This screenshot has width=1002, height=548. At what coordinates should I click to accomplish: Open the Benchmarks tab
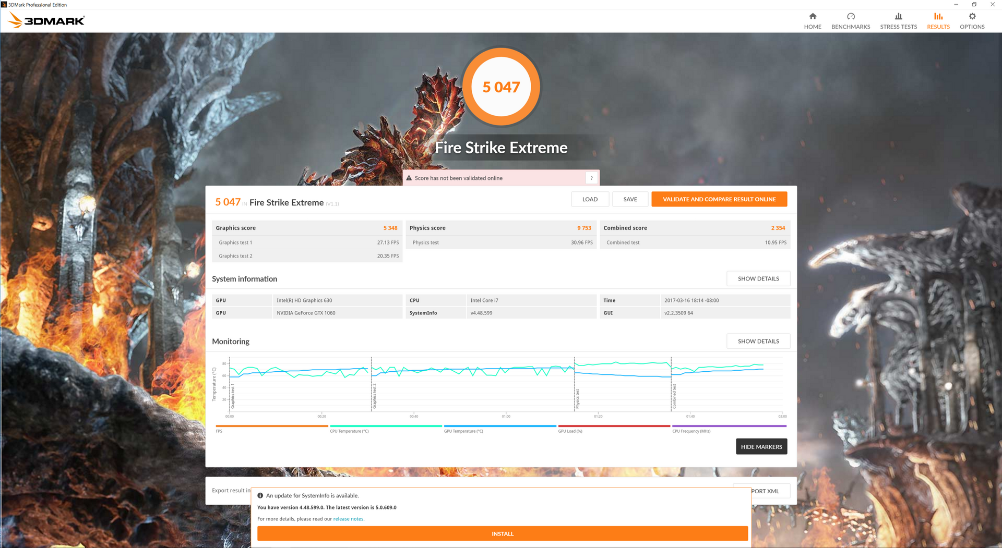[851, 21]
